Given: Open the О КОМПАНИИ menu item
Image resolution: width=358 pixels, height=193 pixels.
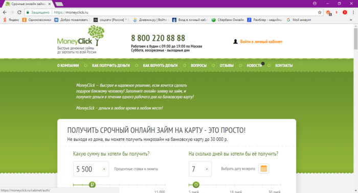Looking at the screenshot, I should point(68,66).
